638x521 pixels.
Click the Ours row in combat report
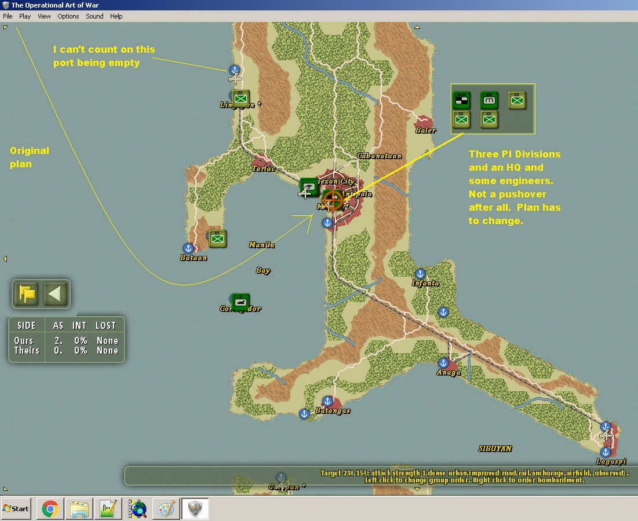click(x=66, y=340)
